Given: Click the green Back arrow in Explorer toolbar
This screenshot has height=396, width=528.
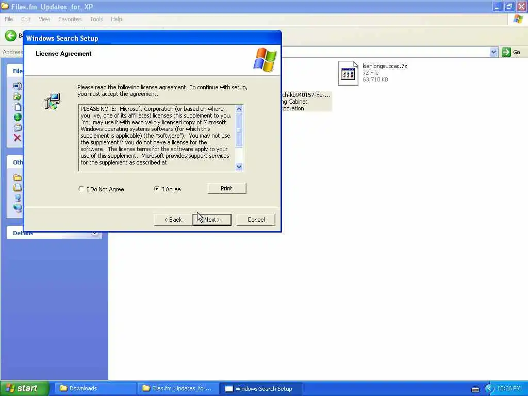Looking at the screenshot, I should click(11, 36).
